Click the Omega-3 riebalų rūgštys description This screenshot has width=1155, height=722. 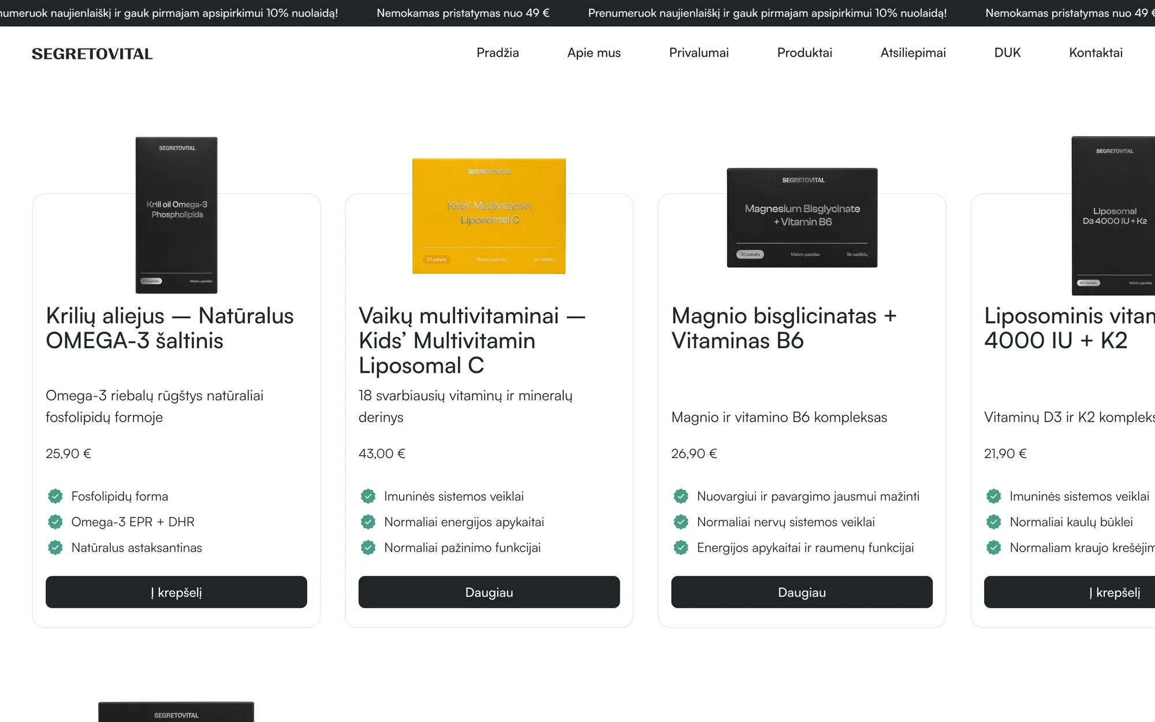coord(154,407)
